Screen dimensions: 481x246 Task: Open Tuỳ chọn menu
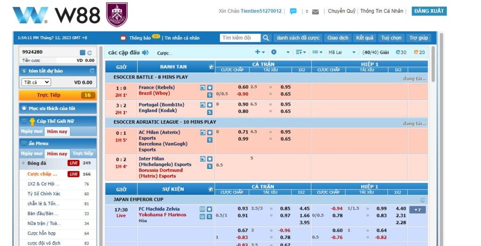click(391, 38)
